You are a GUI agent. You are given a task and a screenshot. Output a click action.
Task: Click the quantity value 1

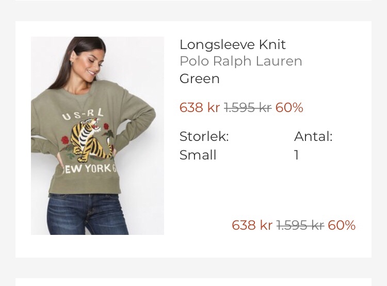click(x=297, y=155)
